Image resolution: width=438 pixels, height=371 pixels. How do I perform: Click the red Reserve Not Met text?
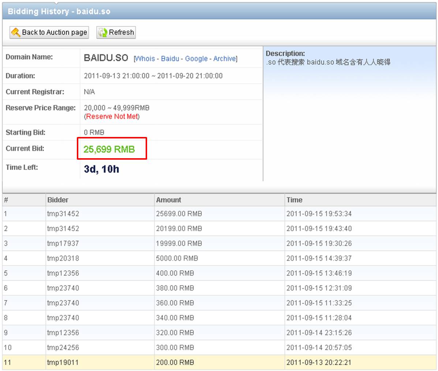pyautogui.click(x=112, y=116)
